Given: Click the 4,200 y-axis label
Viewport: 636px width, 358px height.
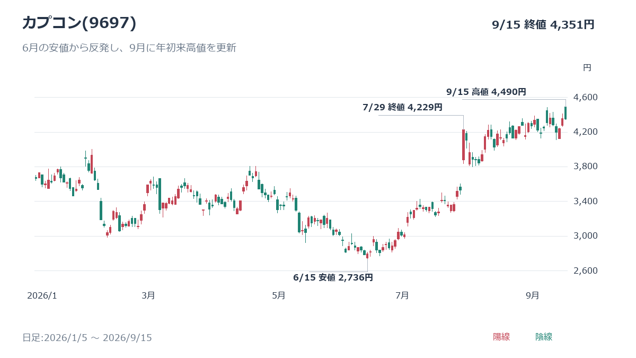Looking at the screenshot, I should (586, 132).
